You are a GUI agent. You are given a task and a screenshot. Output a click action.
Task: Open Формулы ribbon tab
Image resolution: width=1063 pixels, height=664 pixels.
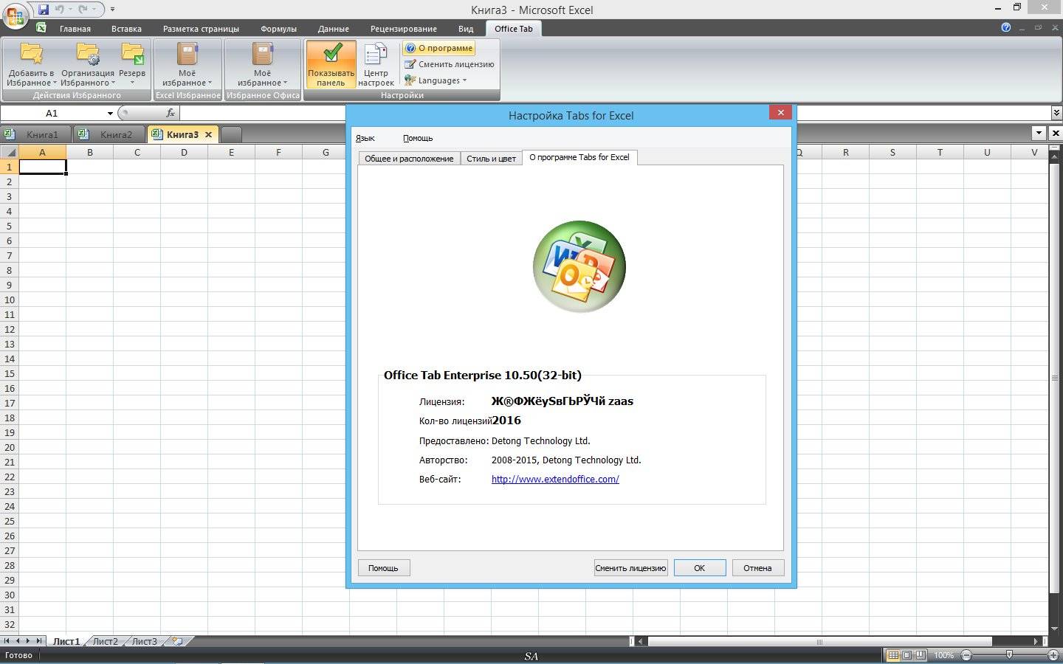click(x=278, y=29)
